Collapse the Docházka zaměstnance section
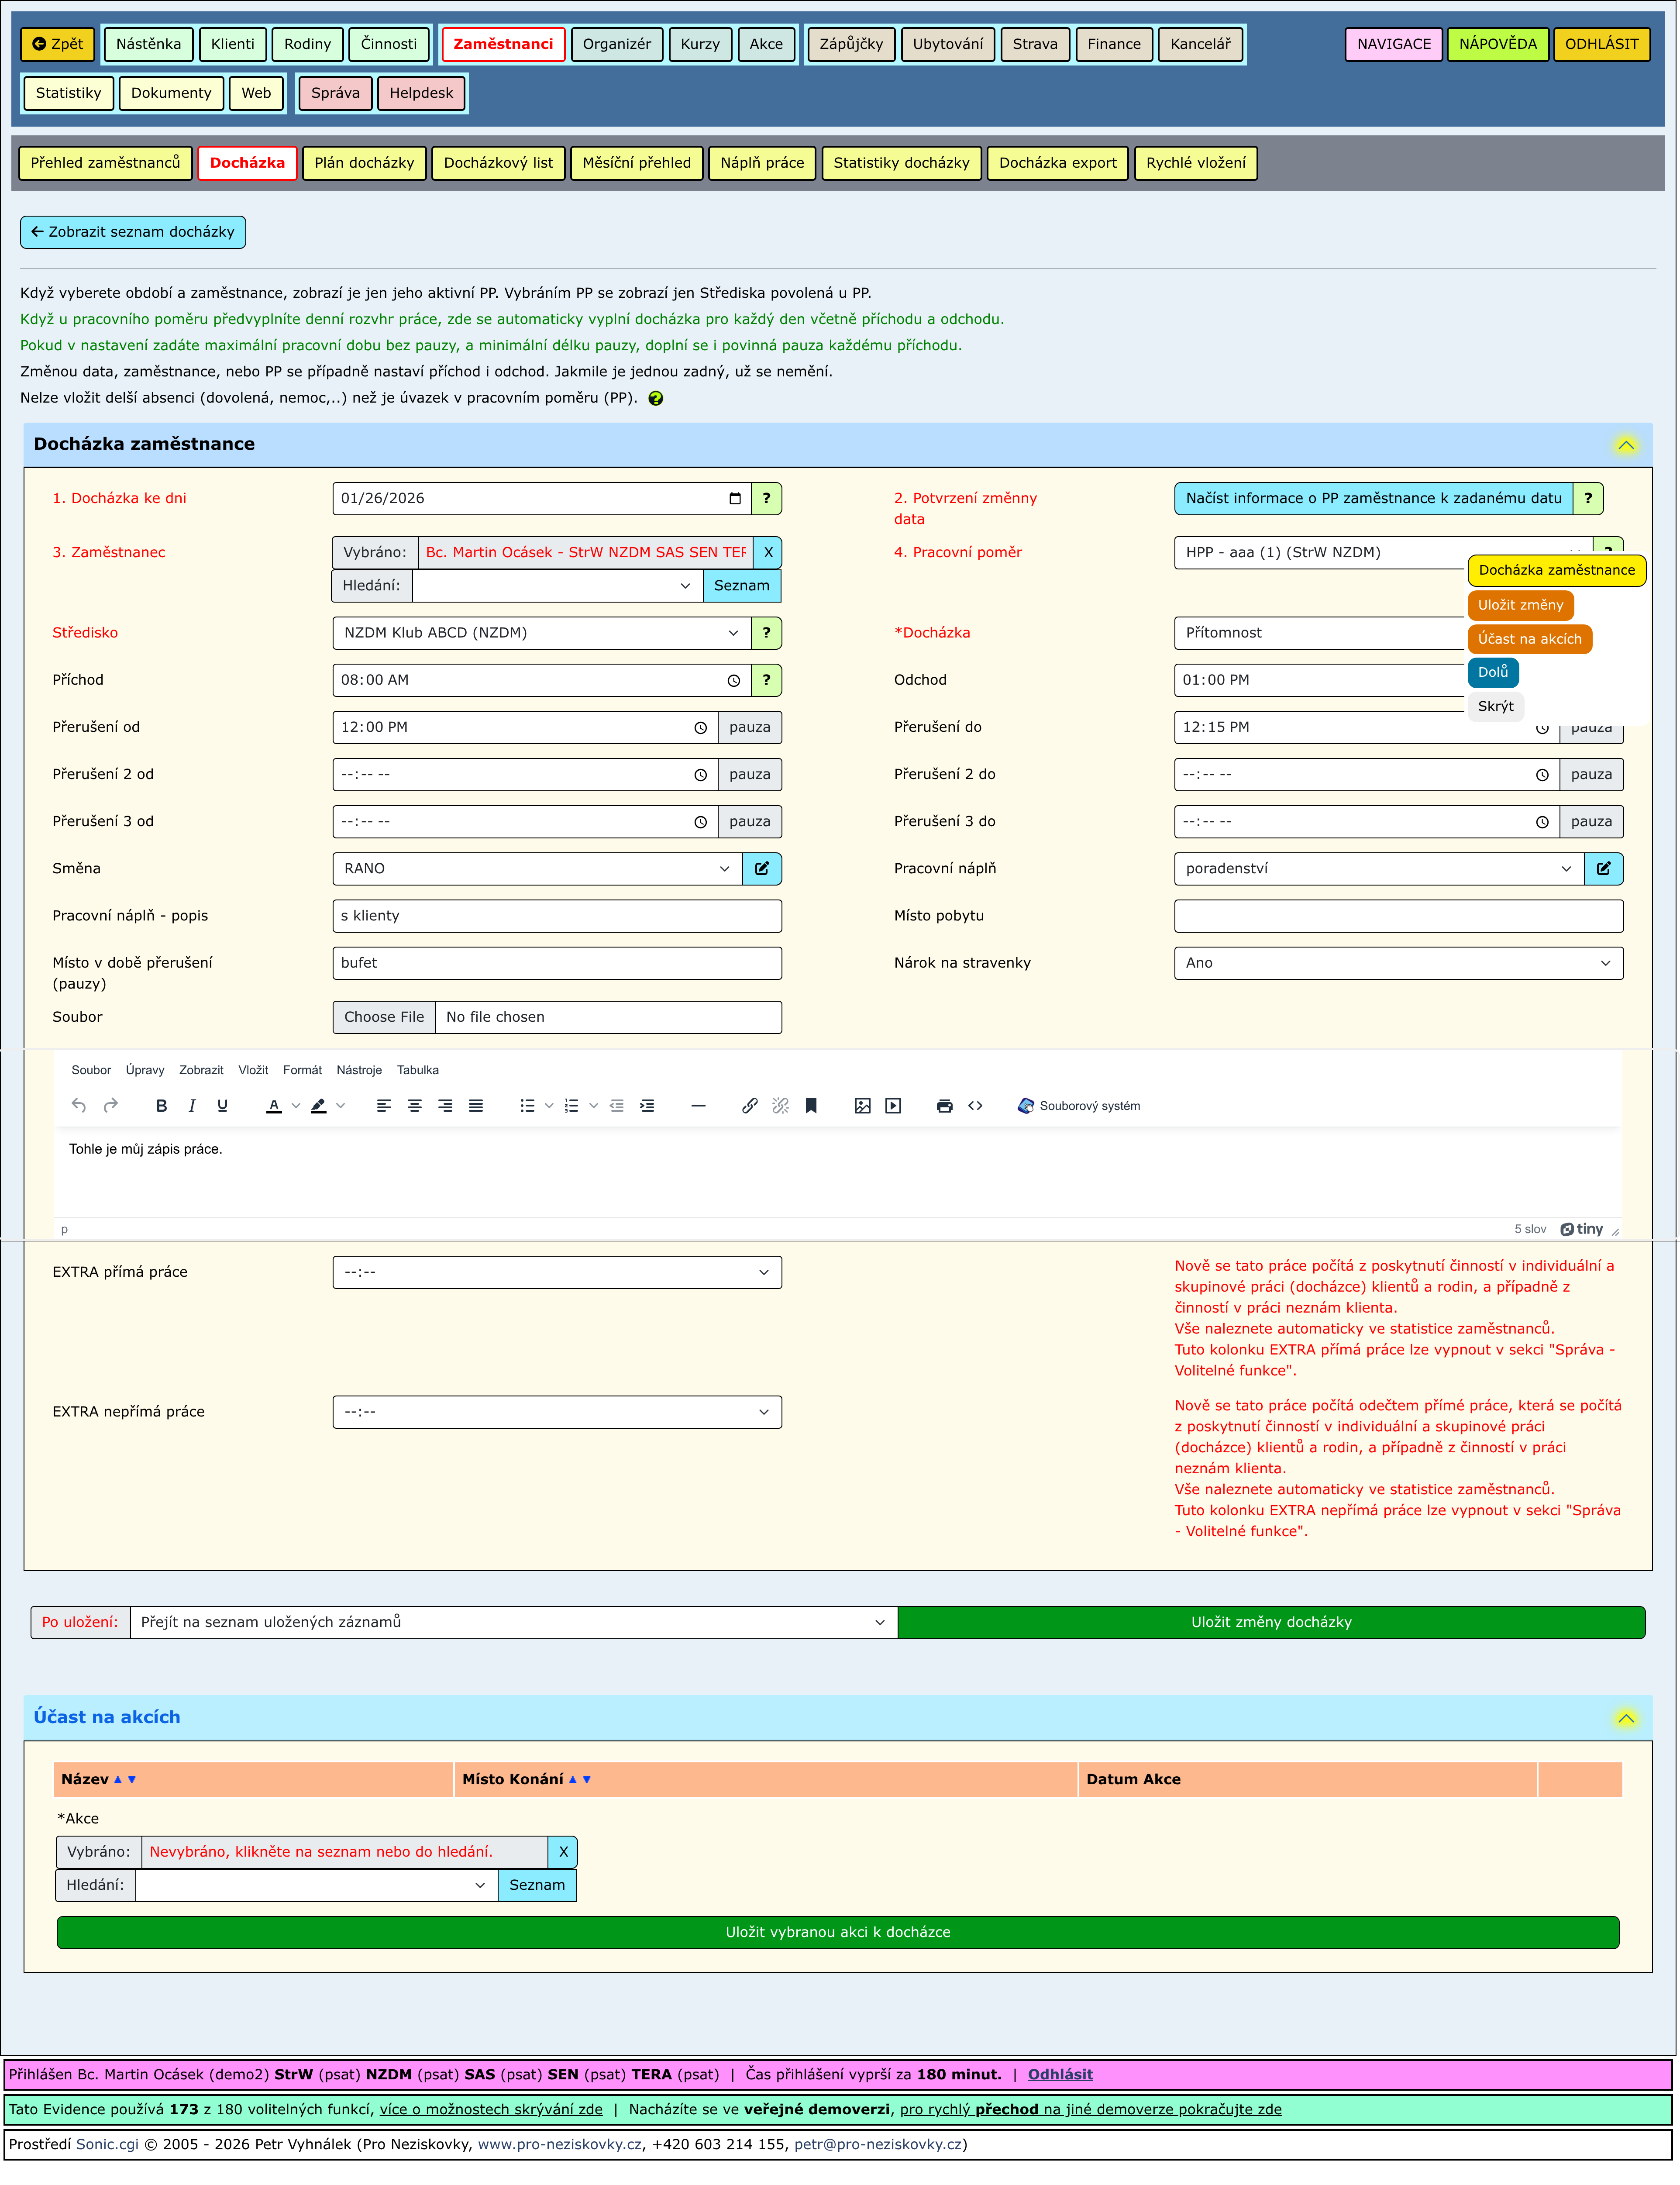This screenshot has height=2185, width=1680. (x=1625, y=445)
